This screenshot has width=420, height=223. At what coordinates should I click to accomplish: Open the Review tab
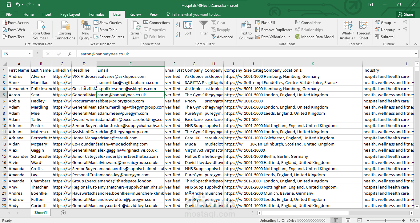(135, 14)
